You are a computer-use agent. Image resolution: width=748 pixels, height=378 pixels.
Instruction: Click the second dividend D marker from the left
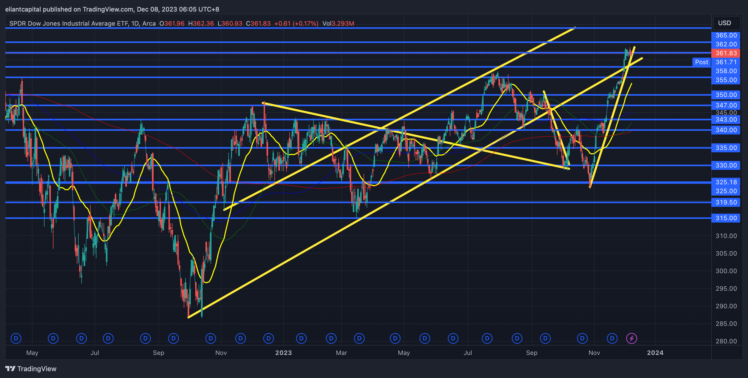(53, 338)
